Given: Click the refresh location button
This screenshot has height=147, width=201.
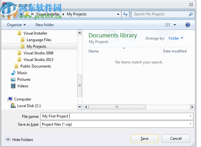Looking at the screenshot, I should (x=125, y=14).
